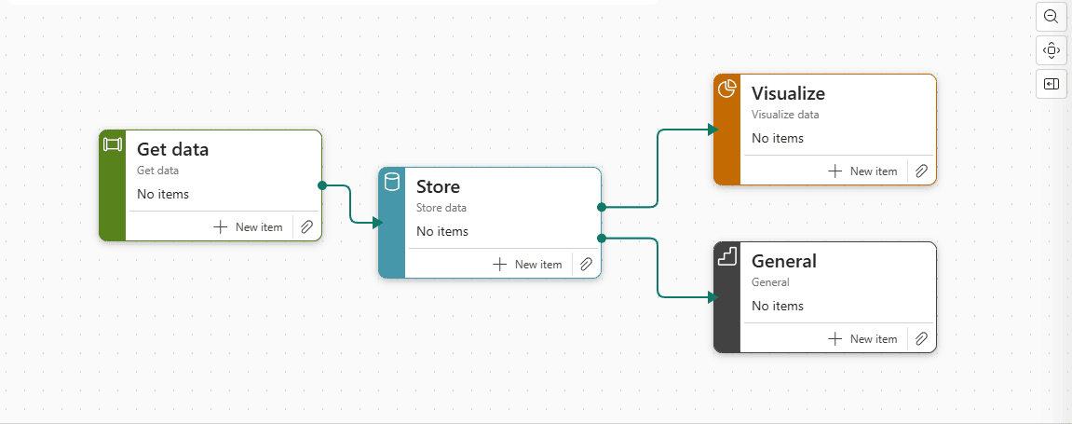
Task: Click the General card's stairs icon
Action: pos(726,256)
